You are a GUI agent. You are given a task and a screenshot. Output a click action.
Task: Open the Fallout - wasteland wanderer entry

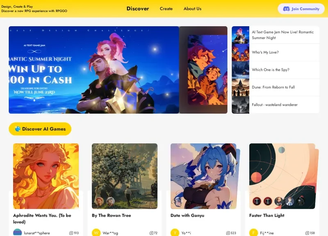click(276, 105)
